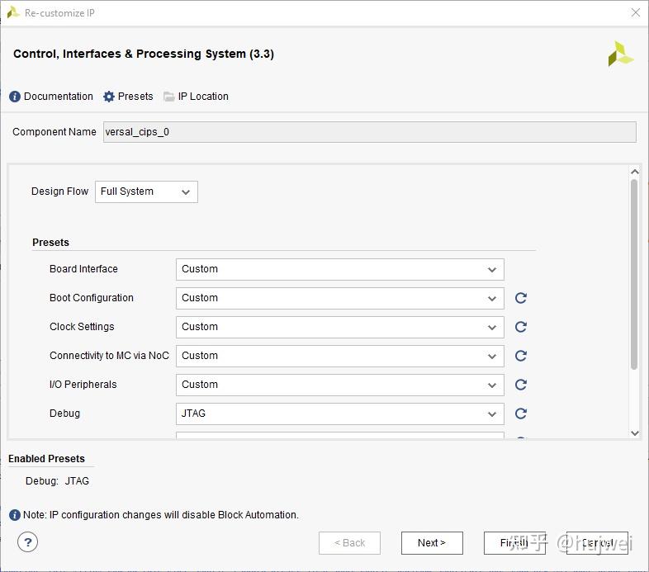Click the Next button
Viewport: 649px width, 572px height.
pos(432,543)
